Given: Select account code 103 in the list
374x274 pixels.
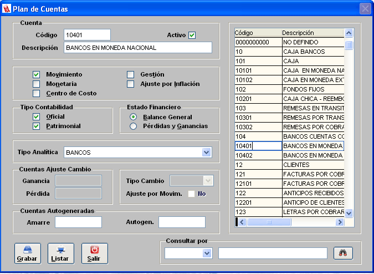Looking at the screenshot, I should (x=258, y=108).
